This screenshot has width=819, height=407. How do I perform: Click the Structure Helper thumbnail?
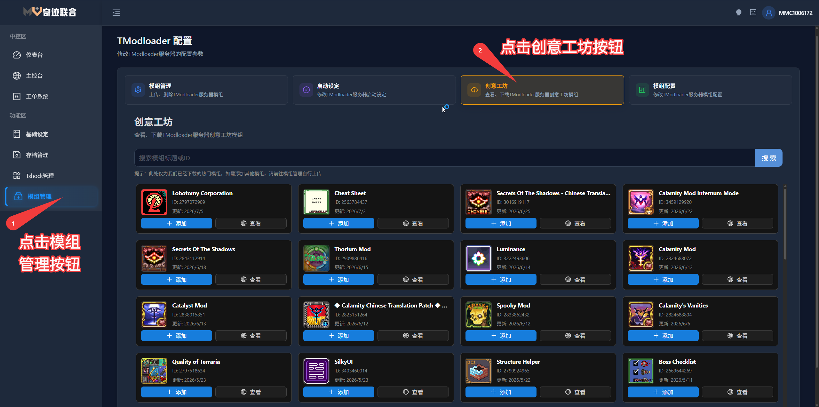pyautogui.click(x=479, y=371)
